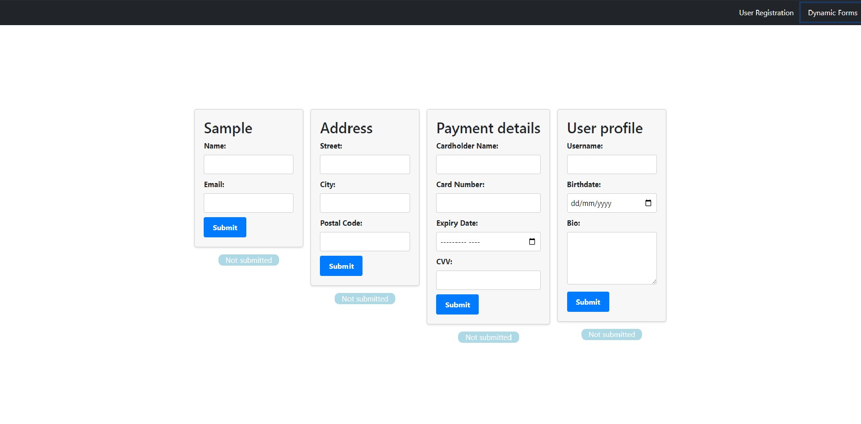
Task: Click the CVV input field
Action: pyautogui.click(x=488, y=280)
